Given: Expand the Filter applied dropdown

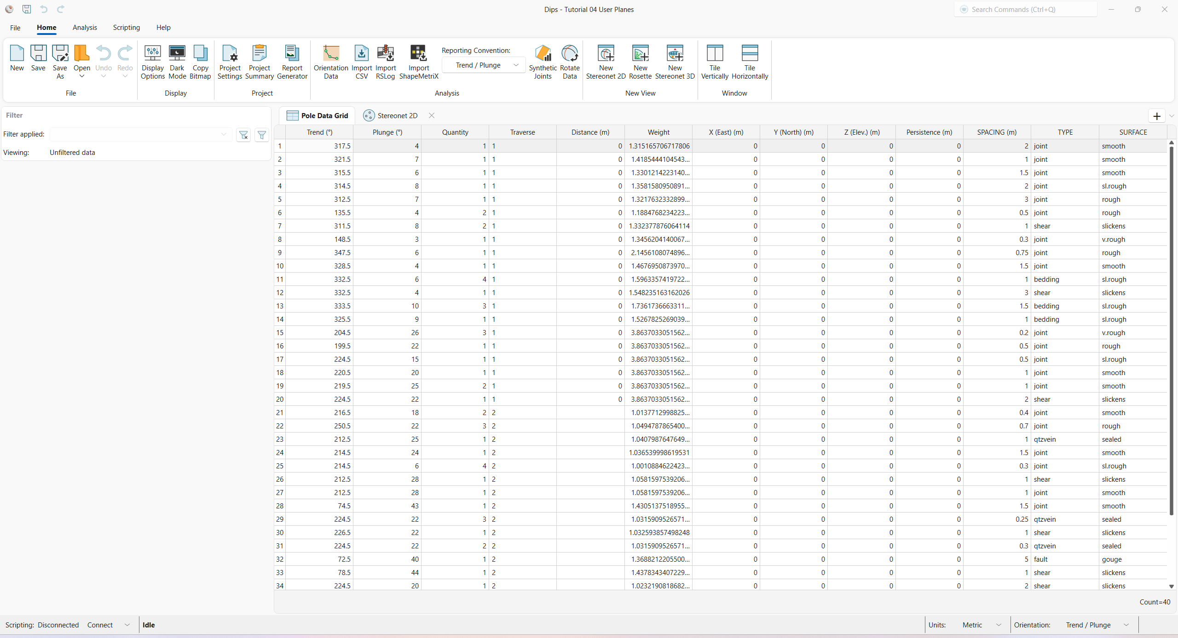Looking at the screenshot, I should click(x=224, y=134).
